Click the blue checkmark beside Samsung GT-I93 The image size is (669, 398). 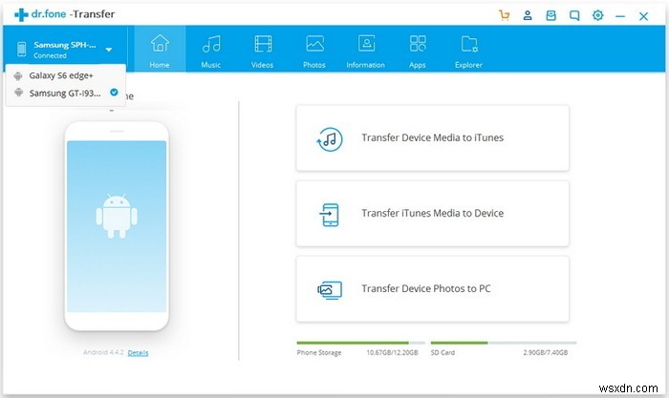click(x=114, y=92)
